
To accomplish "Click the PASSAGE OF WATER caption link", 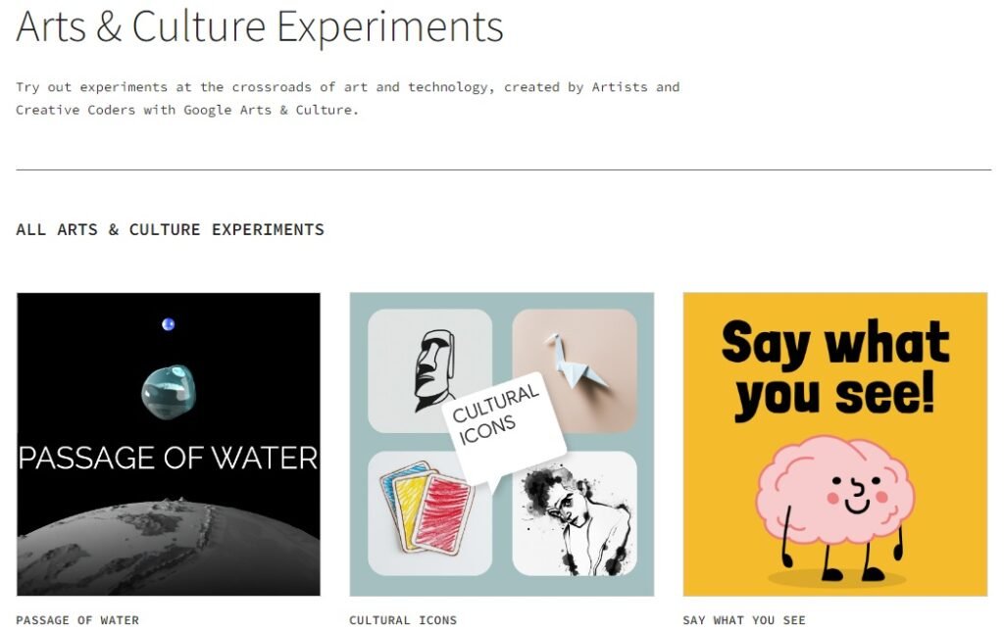I will coord(77,620).
